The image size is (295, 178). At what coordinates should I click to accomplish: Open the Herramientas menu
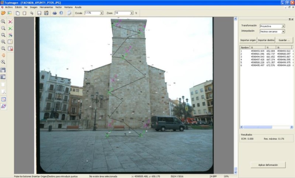(x=46, y=7)
